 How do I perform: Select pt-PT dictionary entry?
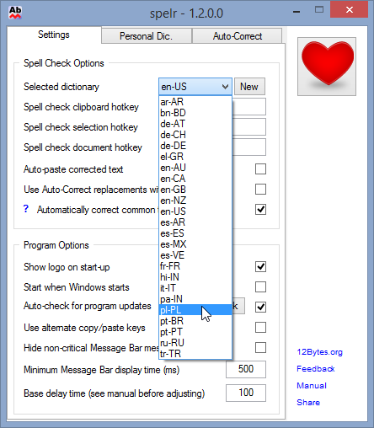(195, 332)
